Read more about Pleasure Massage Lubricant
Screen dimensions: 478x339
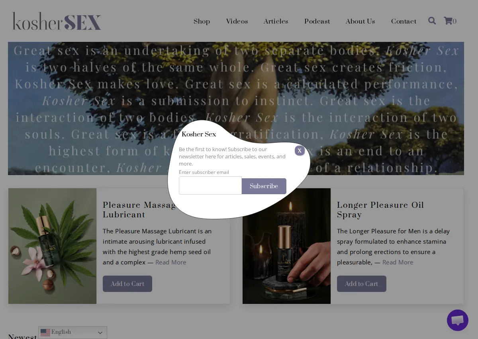pos(170,262)
